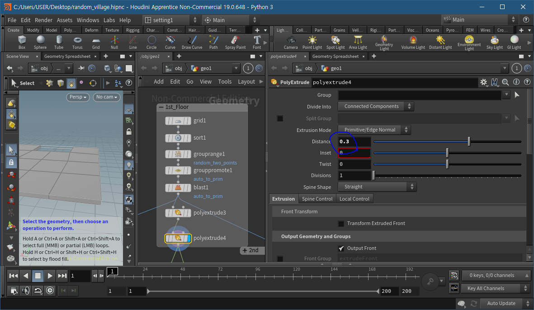The height and width of the screenshot is (310, 534).
Task: Click the Spray Paint shelf tool
Action: [x=235, y=42]
